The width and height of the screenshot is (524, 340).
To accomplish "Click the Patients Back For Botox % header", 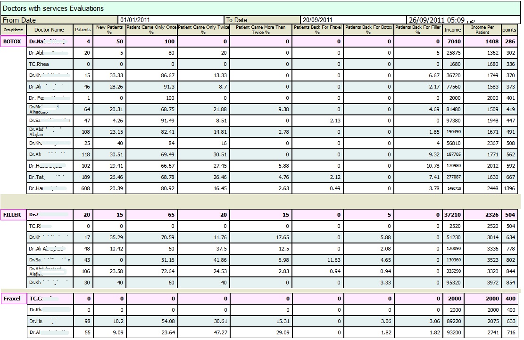I will click(x=368, y=30).
